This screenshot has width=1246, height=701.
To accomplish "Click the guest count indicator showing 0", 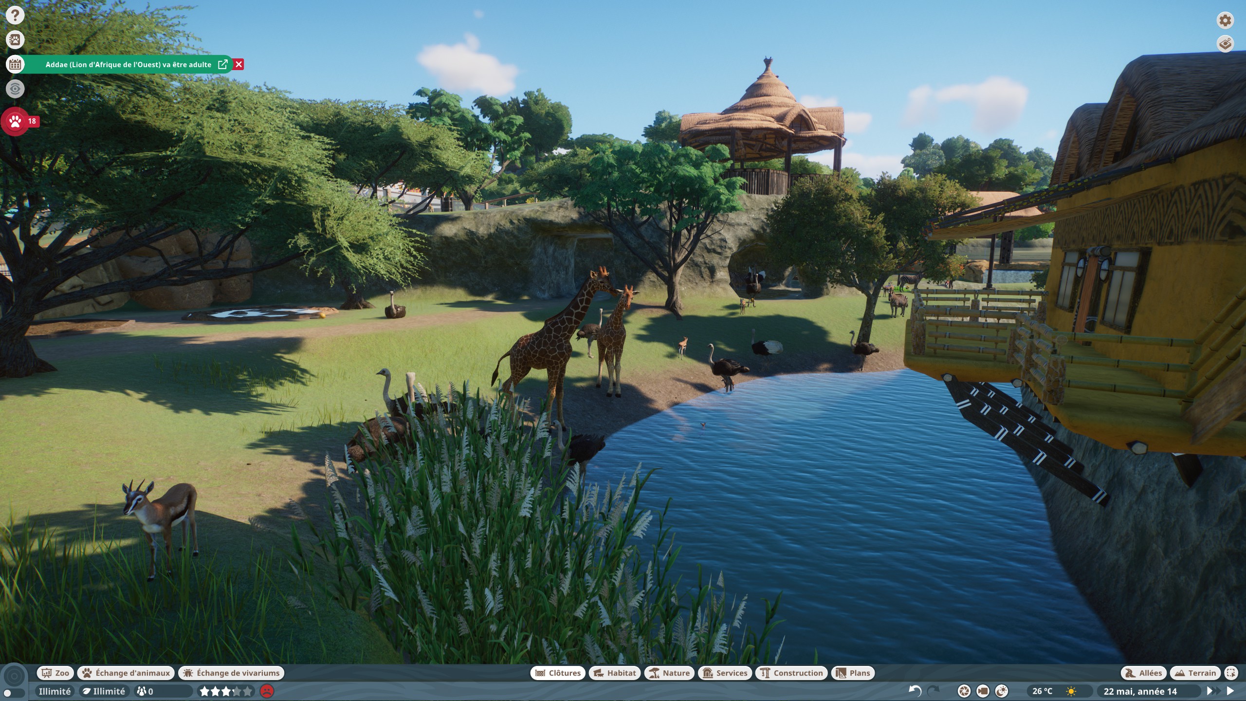I will [163, 691].
